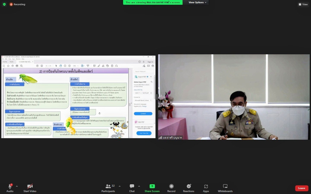Open Acrobat zoom percentage dropdown
This screenshot has width=311, height=194.
point(75,66)
